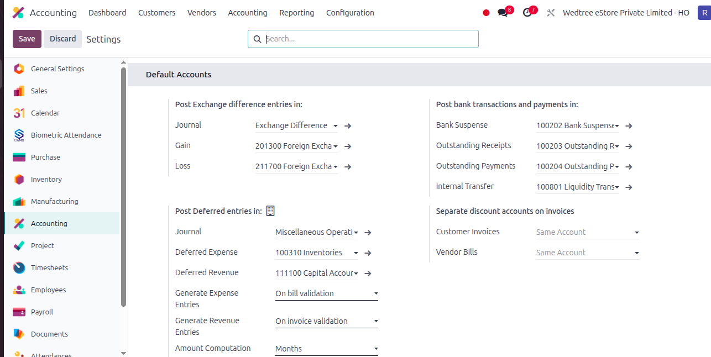The width and height of the screenshot is (711, 357).
Task: Open Gain account record arrow
Action: 348,146
